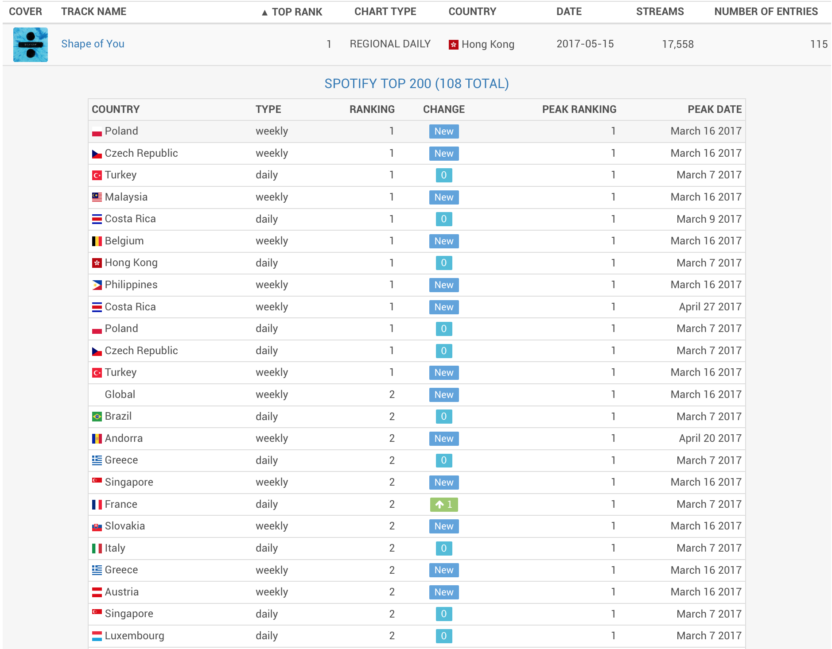This screenshot has height=649, width=832.
Task: Click the New badge in Global row
Action: [443, 395]
